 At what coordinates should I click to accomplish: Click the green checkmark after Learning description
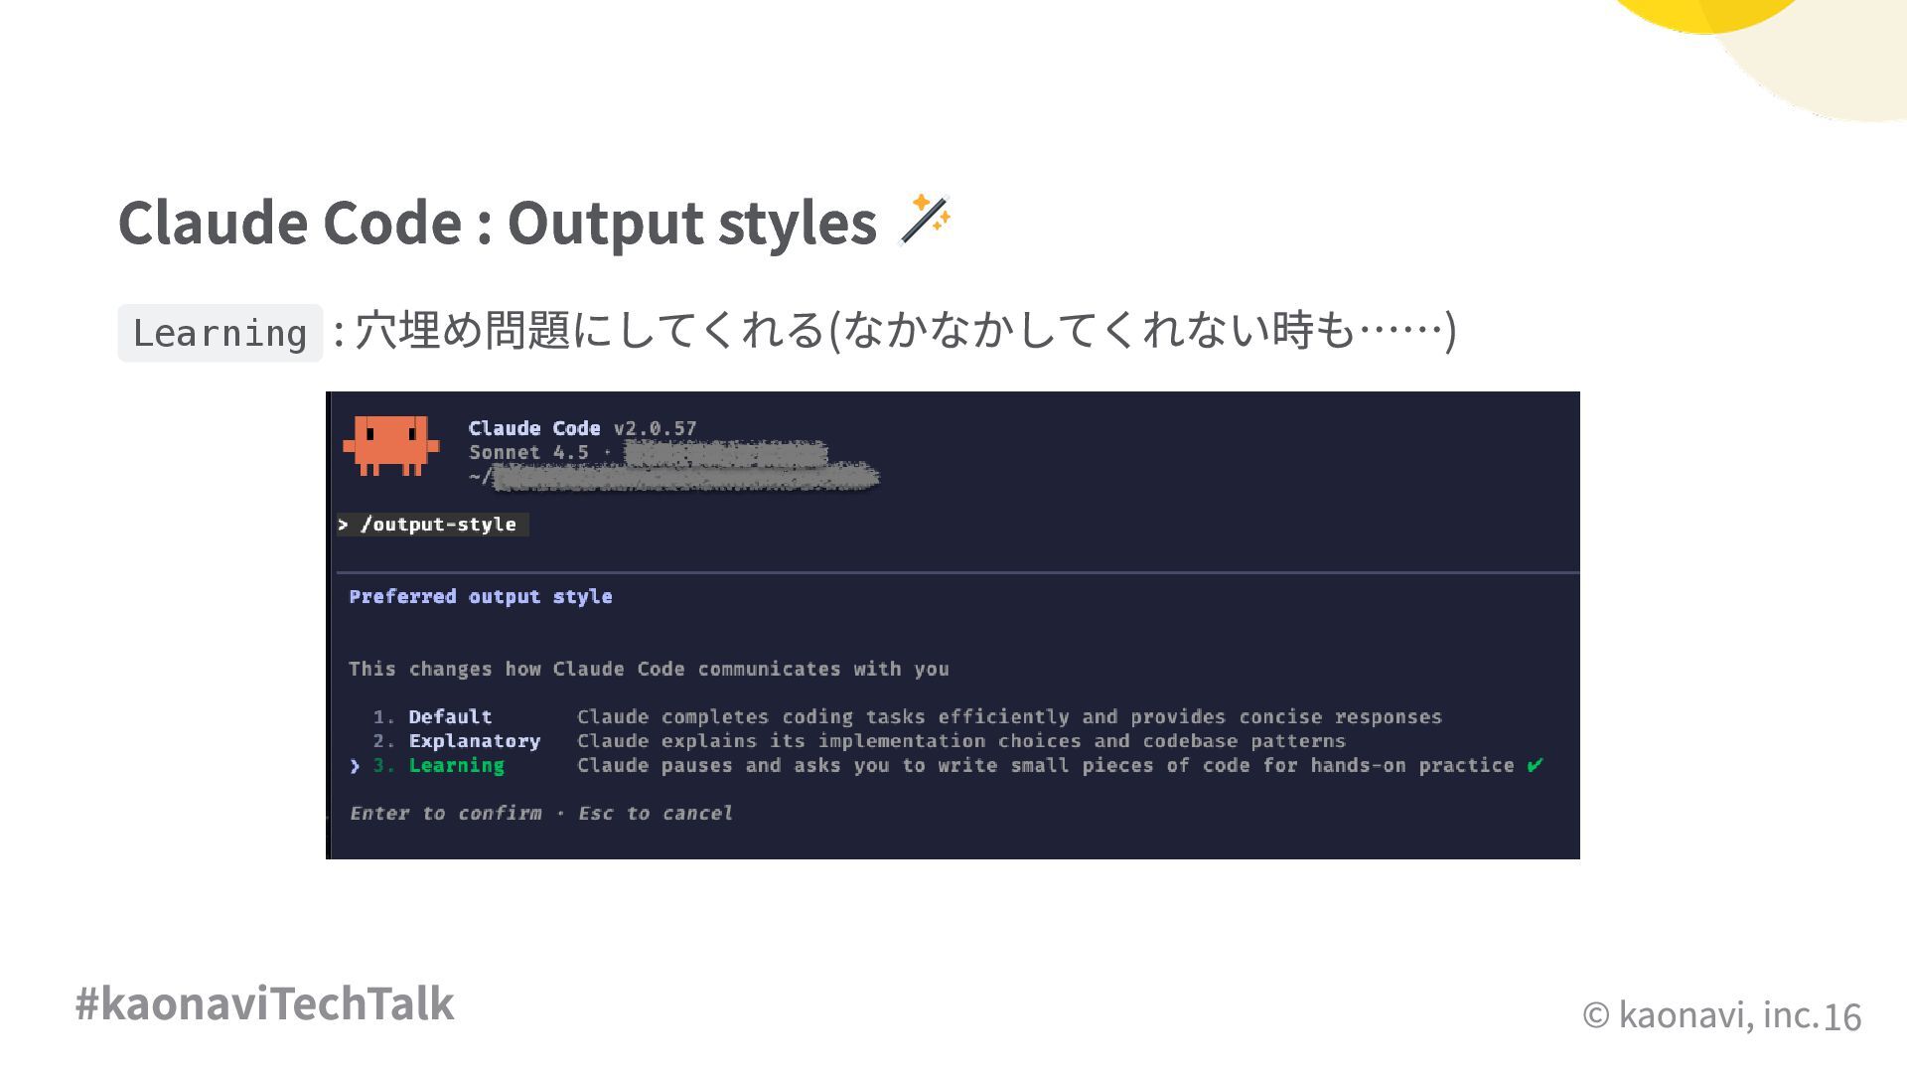pyautogui.click(x=1535, y=765)
